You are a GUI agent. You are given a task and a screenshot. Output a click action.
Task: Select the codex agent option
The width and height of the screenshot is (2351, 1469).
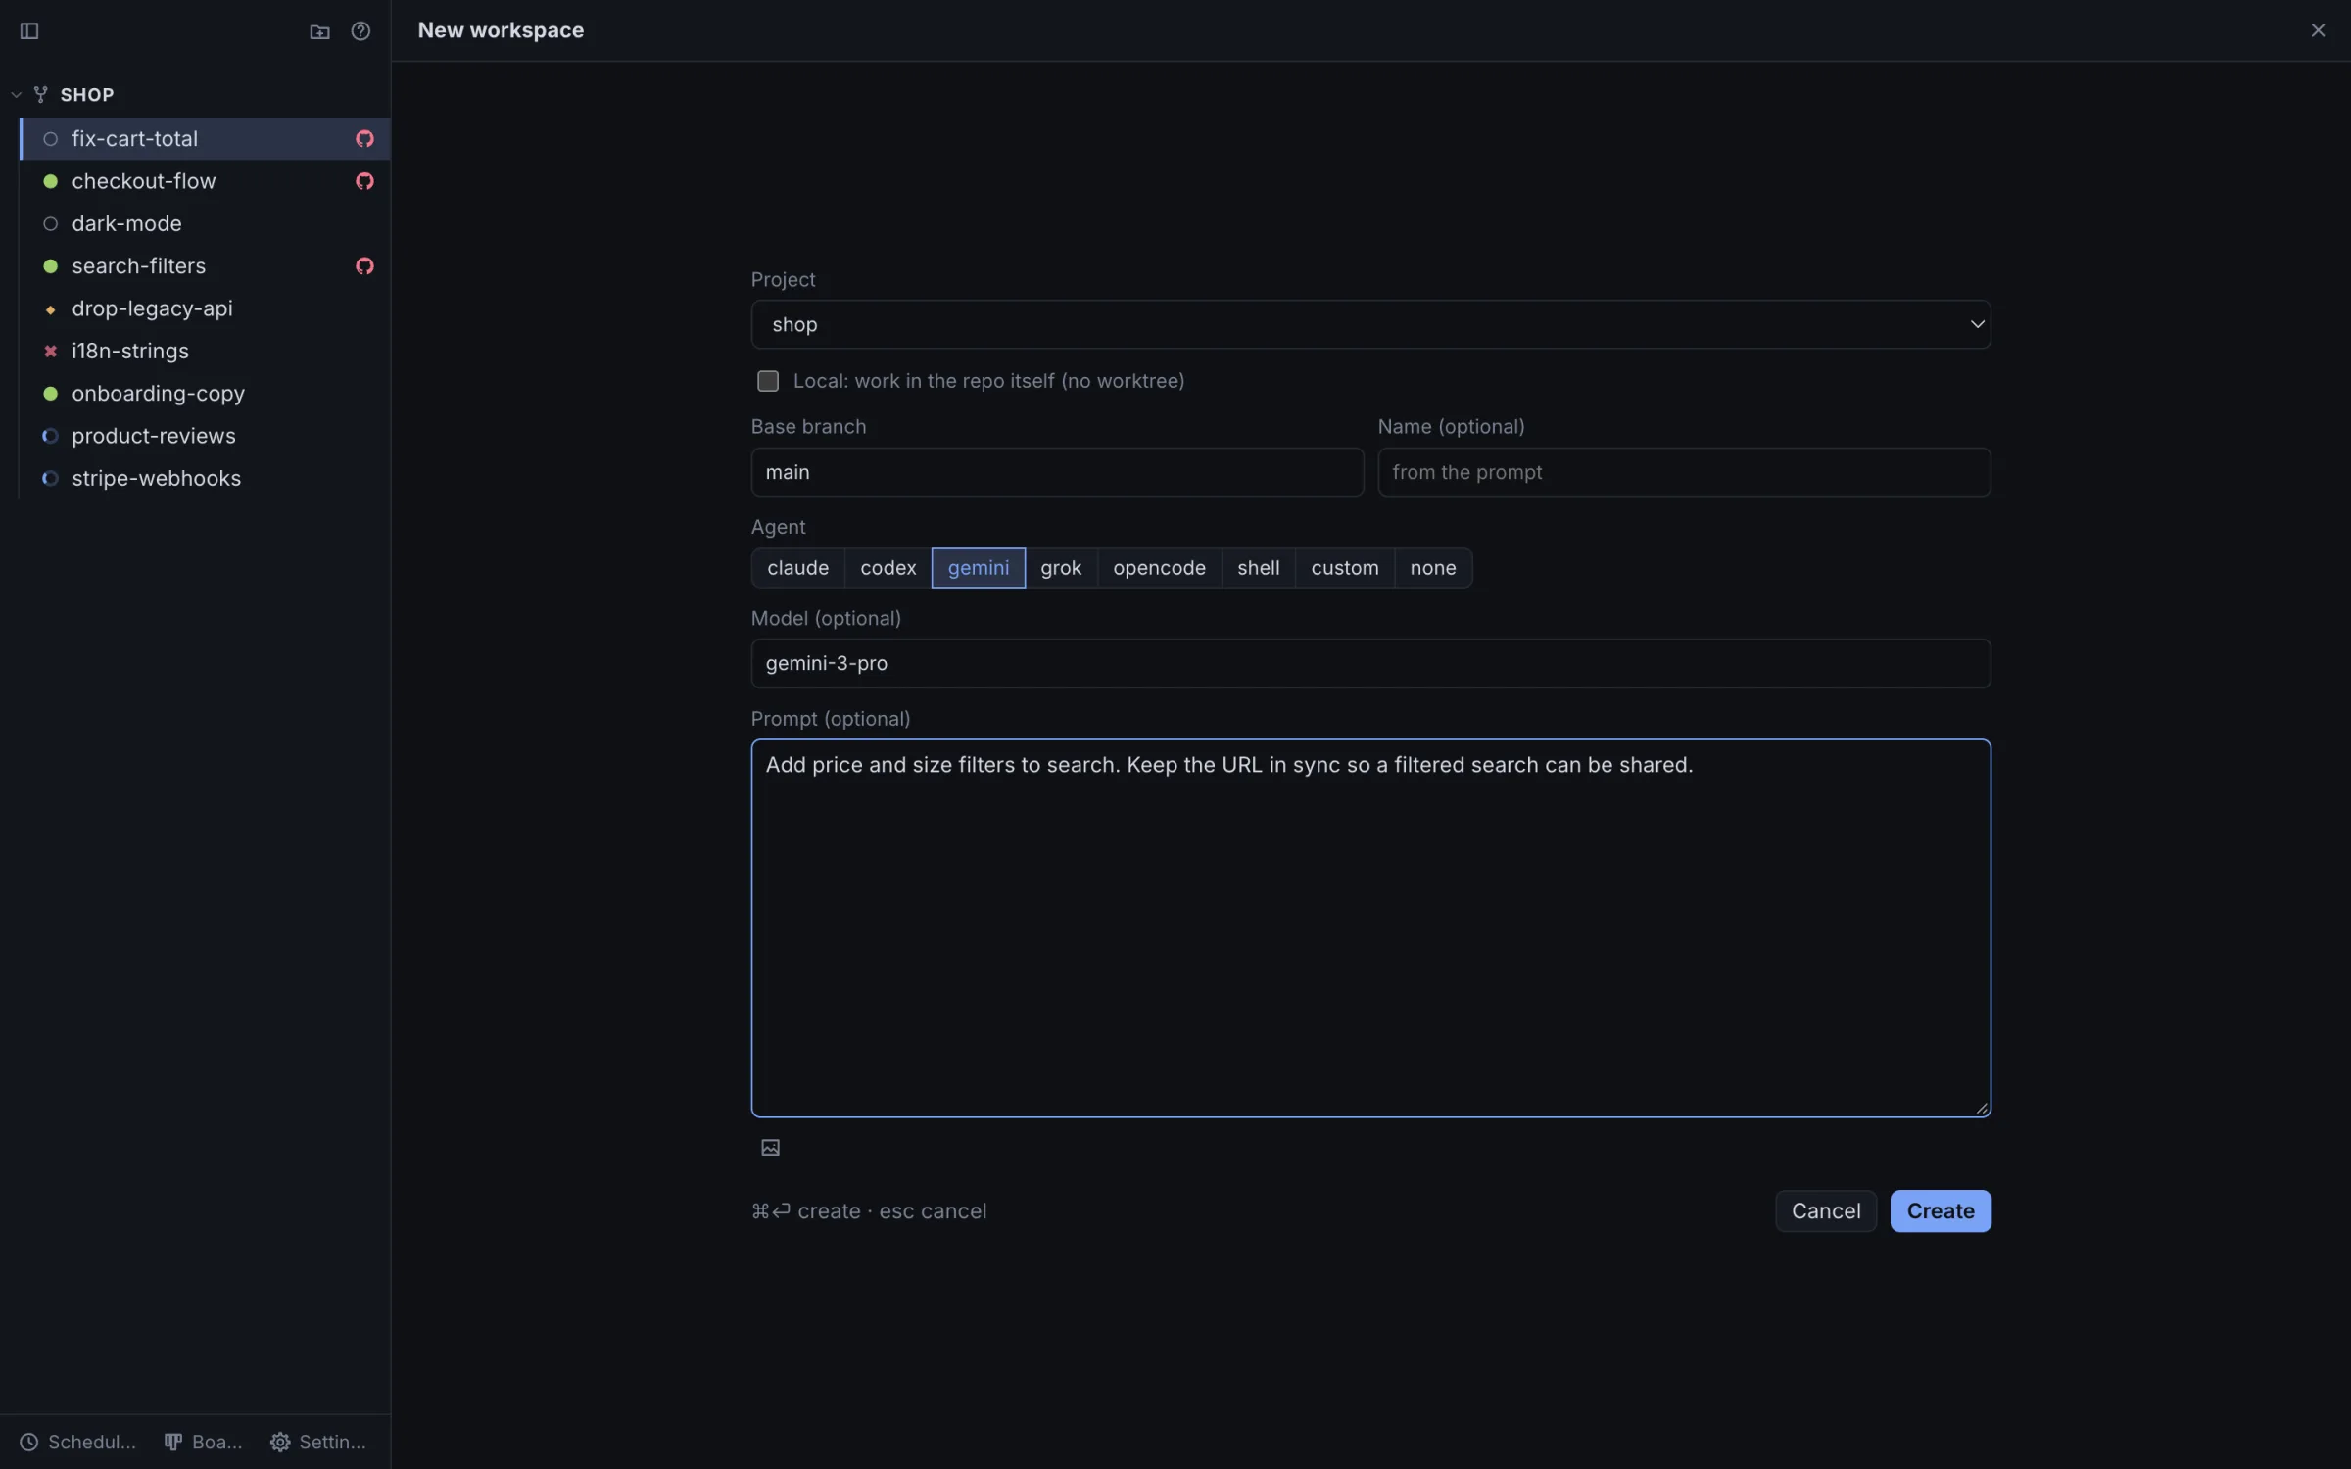pyautogui.click(x=888, y=568)
